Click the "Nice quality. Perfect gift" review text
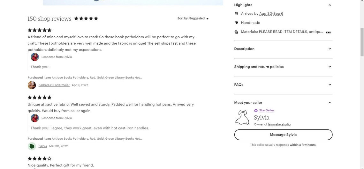 [x=61, y=165]
